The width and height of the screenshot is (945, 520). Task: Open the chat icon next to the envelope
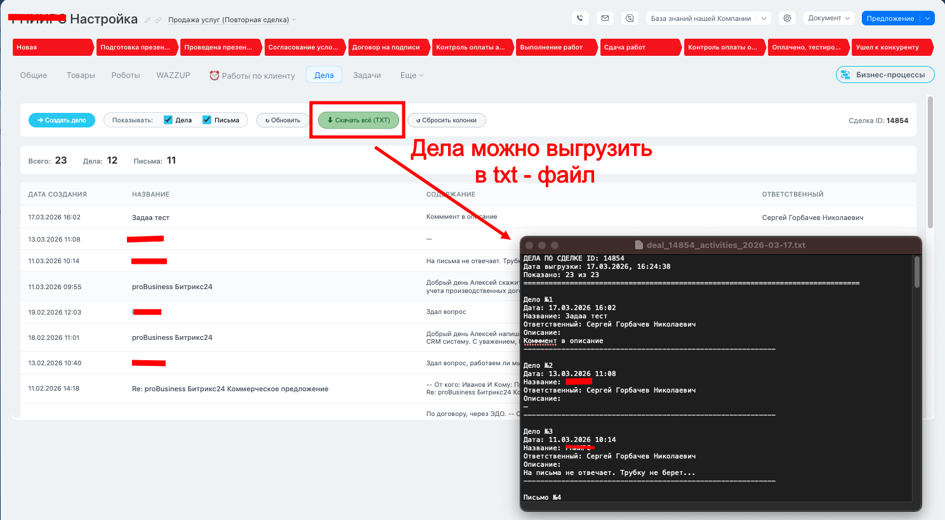629,18
